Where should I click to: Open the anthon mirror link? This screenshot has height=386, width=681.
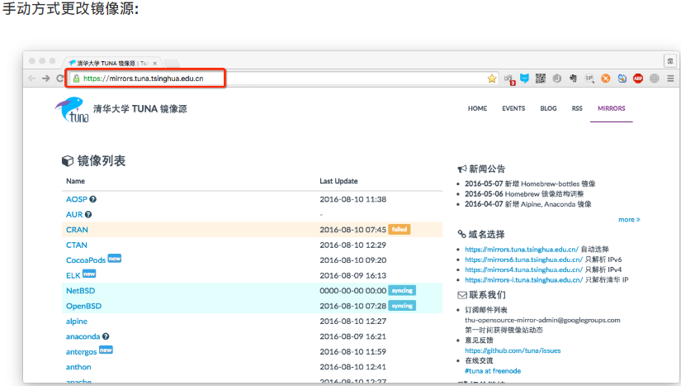click(x=78, y=367)
